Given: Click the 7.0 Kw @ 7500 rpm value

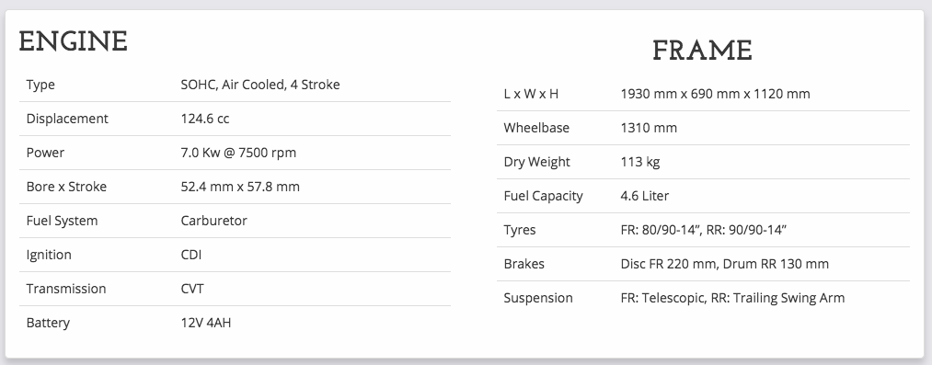Looking at the screenshot, I should (238, 153).
